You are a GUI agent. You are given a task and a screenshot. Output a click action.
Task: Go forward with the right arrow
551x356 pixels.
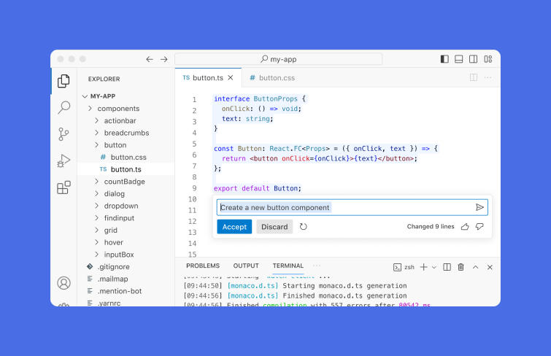click(x=164, y=59)
